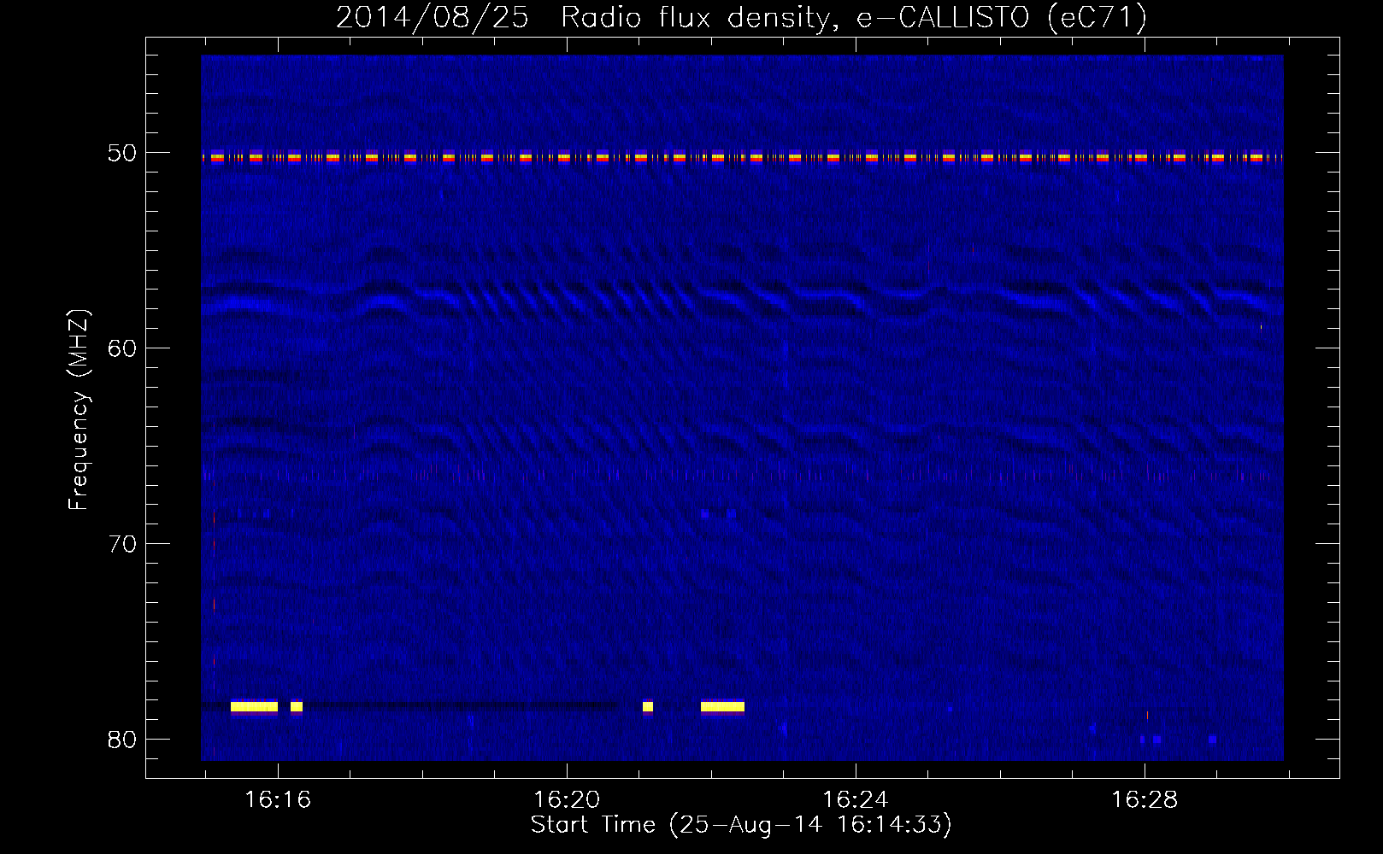This screenshot has height=854, width=1383.
Task: Click the tiny yellow burst near 16:21
Action: tap(648, 706)
